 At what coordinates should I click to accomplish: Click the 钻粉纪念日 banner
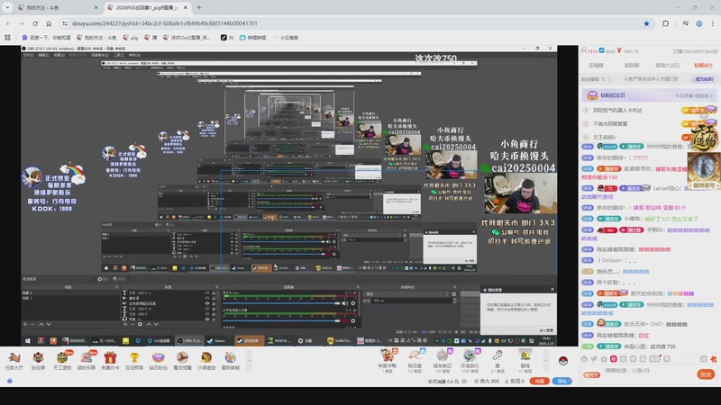(648, 95)
